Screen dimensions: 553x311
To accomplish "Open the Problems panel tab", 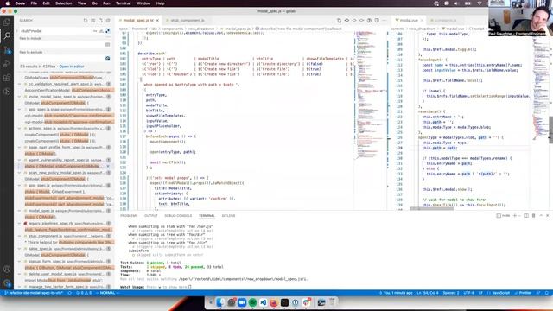I will tap(129, 215).
